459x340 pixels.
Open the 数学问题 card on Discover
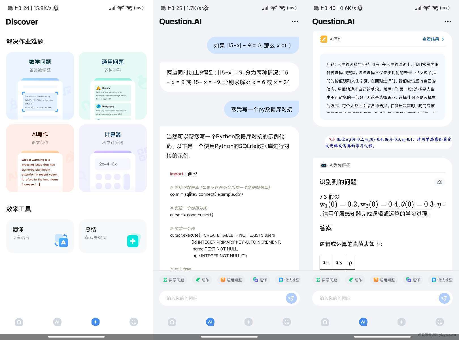[x=40, y=86]
